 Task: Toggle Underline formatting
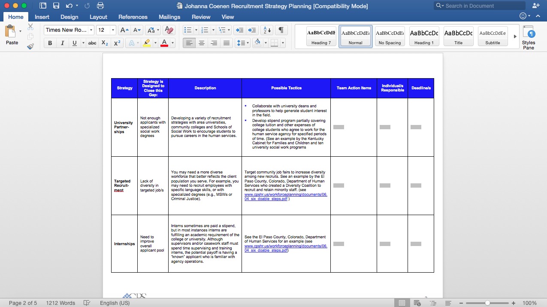coord(74,43)
